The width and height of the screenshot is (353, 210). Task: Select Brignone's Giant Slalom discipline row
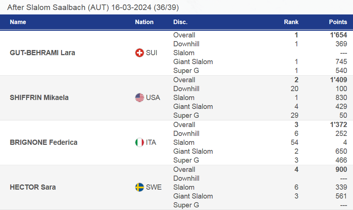[193, 151]
